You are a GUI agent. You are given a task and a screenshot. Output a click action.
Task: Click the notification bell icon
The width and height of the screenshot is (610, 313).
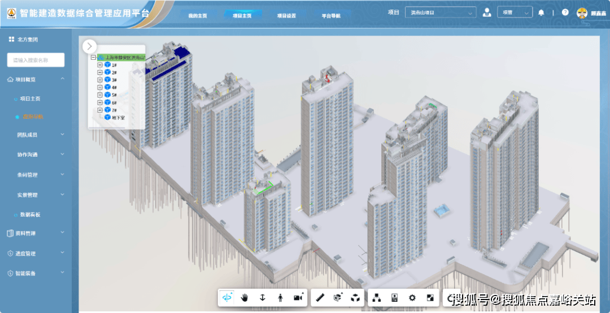[x=541, y=12]
